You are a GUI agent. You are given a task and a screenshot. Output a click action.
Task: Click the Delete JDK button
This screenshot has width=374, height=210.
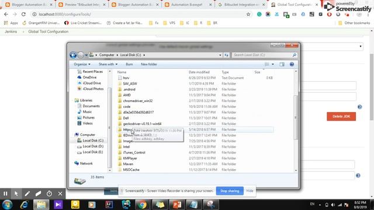coord(341,117)
